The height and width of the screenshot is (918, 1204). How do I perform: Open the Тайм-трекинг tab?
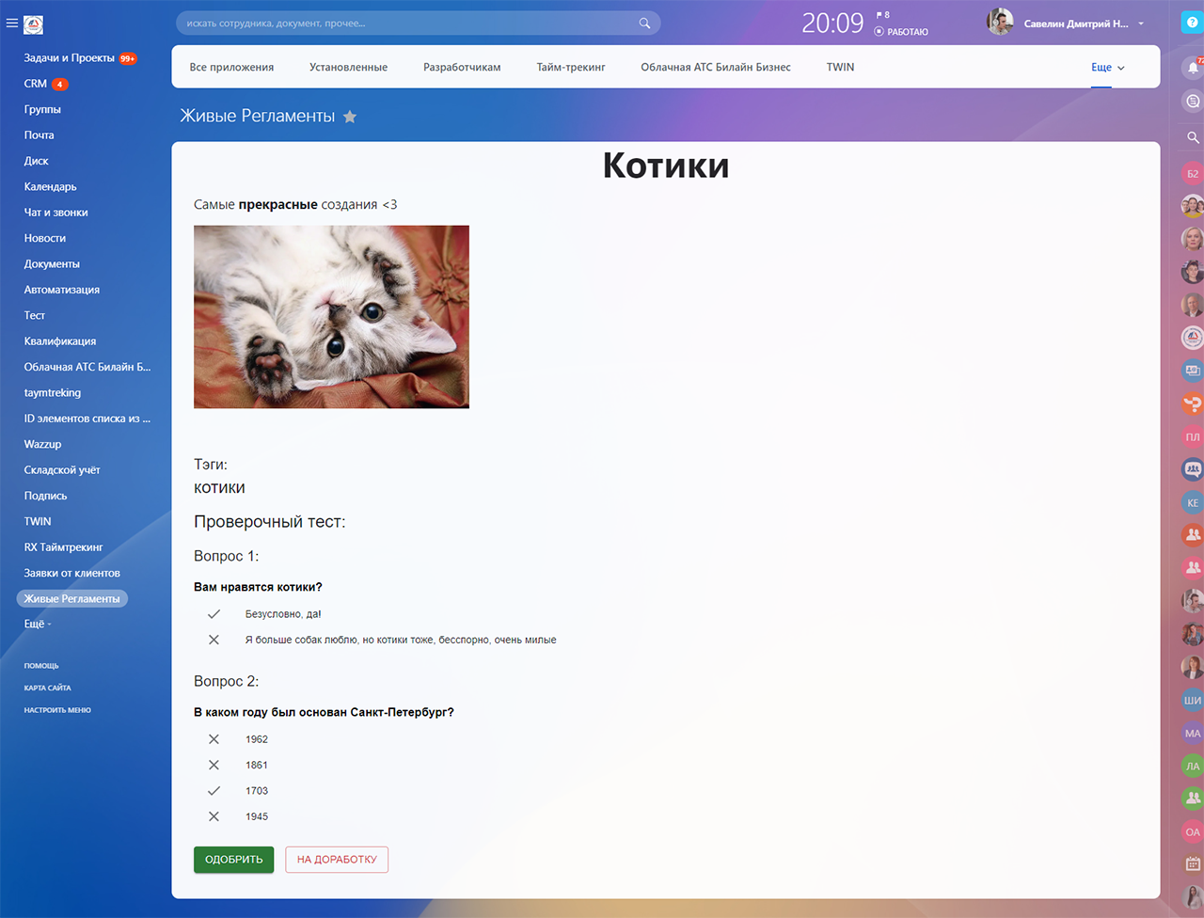(571, 68)
